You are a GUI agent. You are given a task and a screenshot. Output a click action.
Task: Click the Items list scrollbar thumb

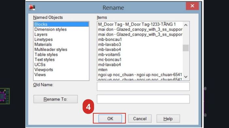(x=186, y=48)
